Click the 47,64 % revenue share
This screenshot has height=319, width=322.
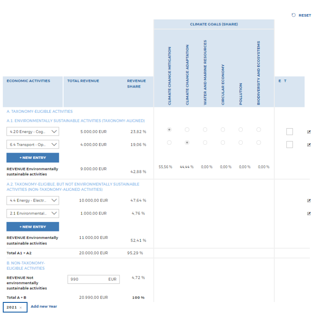[138, 200]
